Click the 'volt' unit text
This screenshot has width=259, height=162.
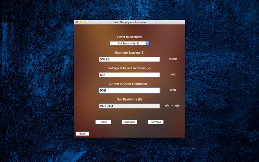(173, 74)
